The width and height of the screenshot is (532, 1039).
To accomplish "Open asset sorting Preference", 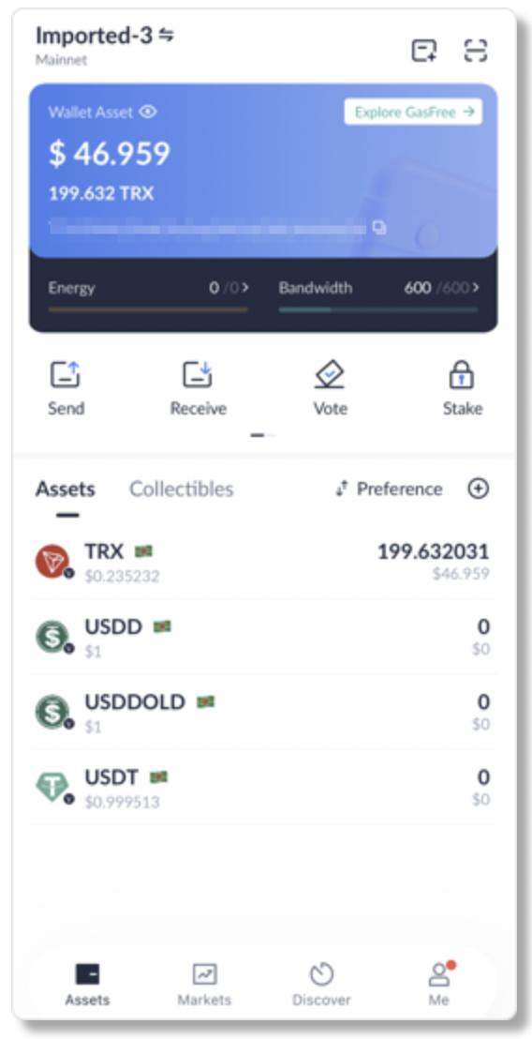I will tap(389, 489).
